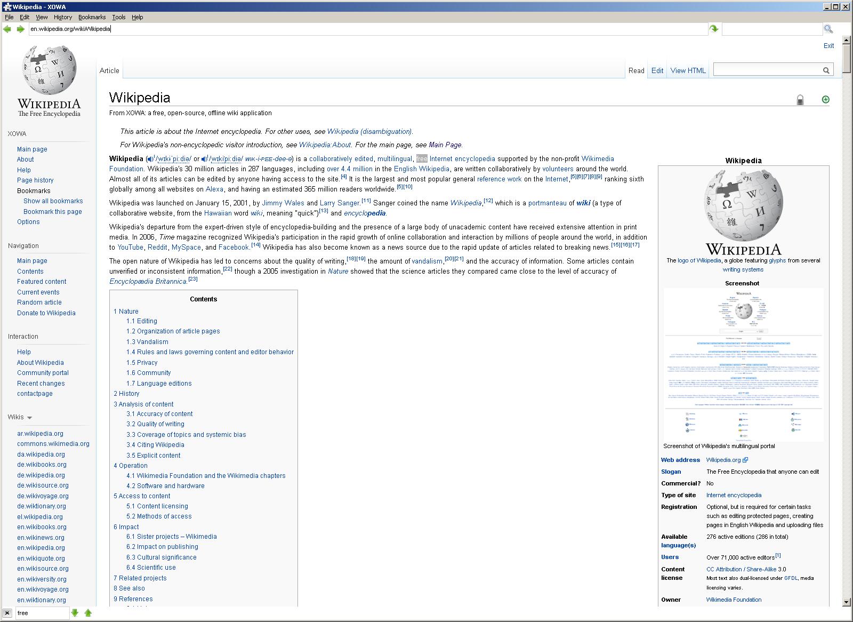Open de.wikivoyage.org wiki link
The width and height of the screenshot is (853, 622).
pos(43,496)
